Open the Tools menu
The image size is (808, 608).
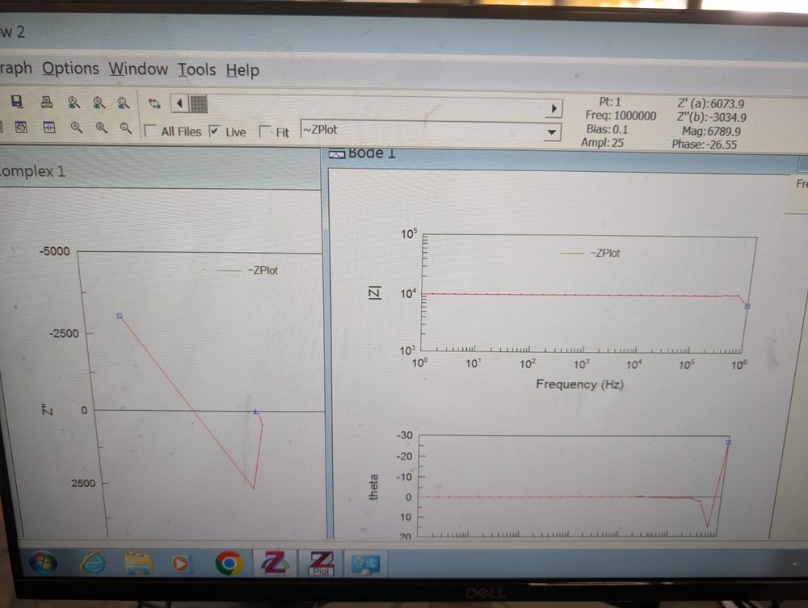point(196,70)
